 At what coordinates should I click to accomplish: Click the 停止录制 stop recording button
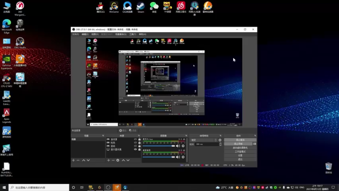(238, 144)
